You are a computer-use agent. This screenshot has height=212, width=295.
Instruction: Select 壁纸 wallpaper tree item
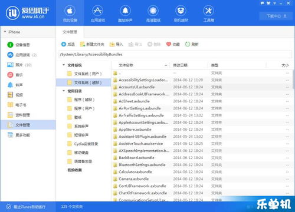84,117
